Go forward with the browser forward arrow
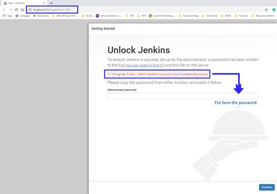Image resolution: width=277 pixels, height=194 pixels. coord(10,10)
